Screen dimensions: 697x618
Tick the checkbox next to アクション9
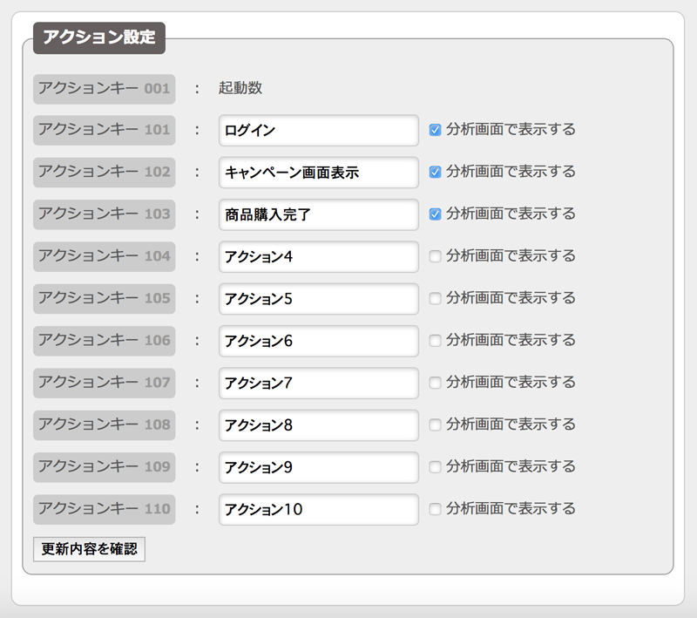(x=435, y=467)
